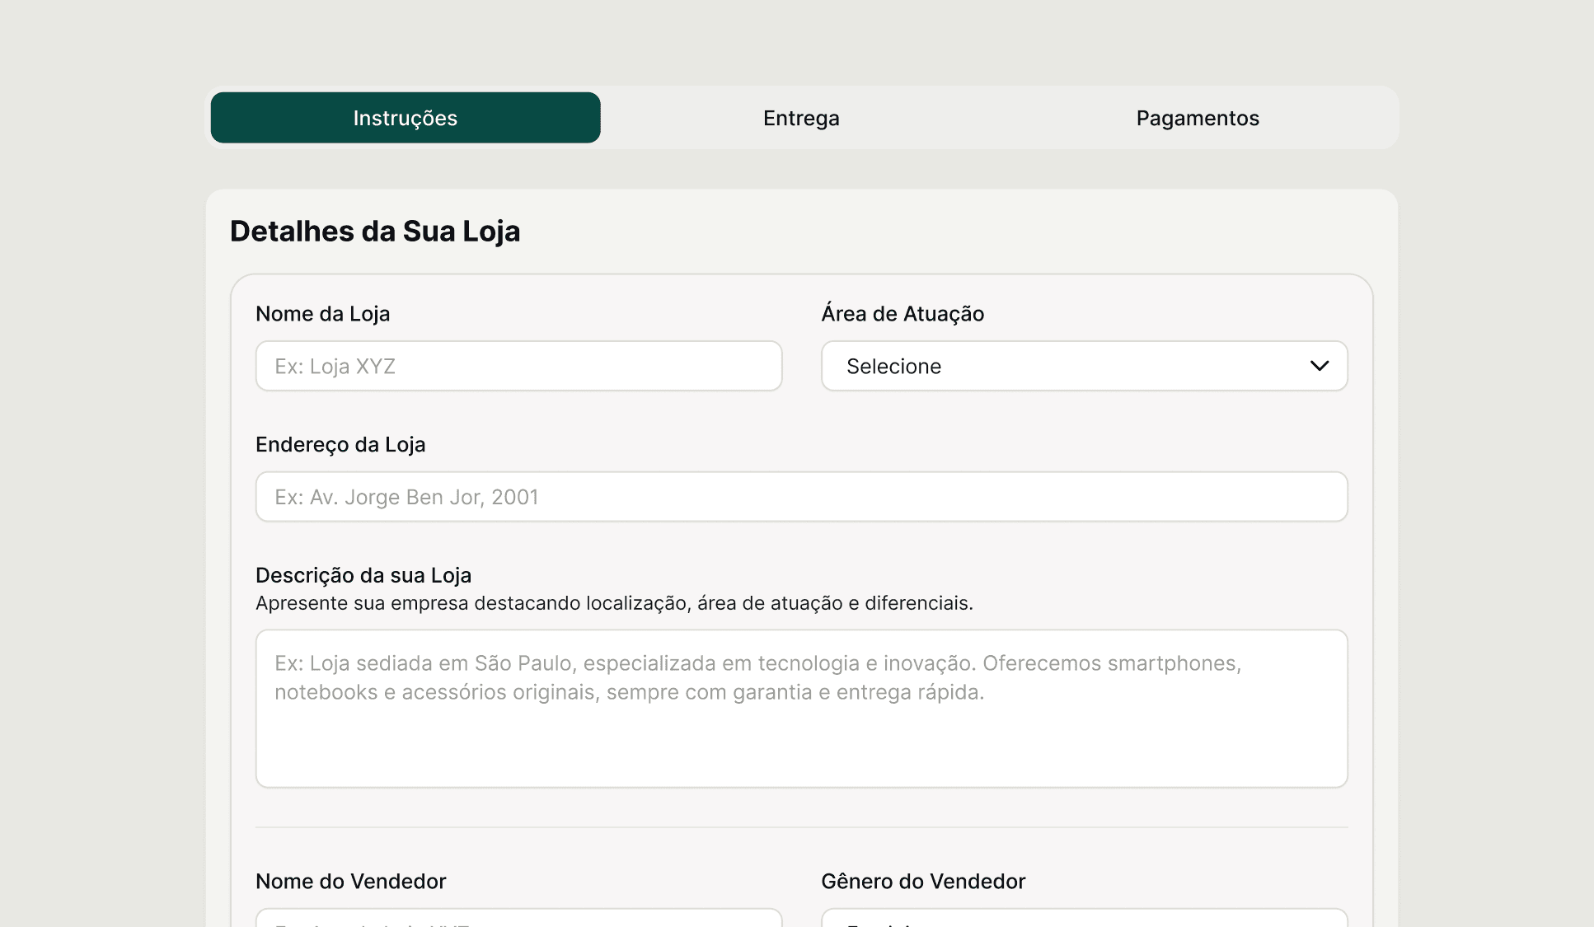Click the 'Selecione' text in the dropdown
Screen dimensions: 1594x927
point(893,367)
